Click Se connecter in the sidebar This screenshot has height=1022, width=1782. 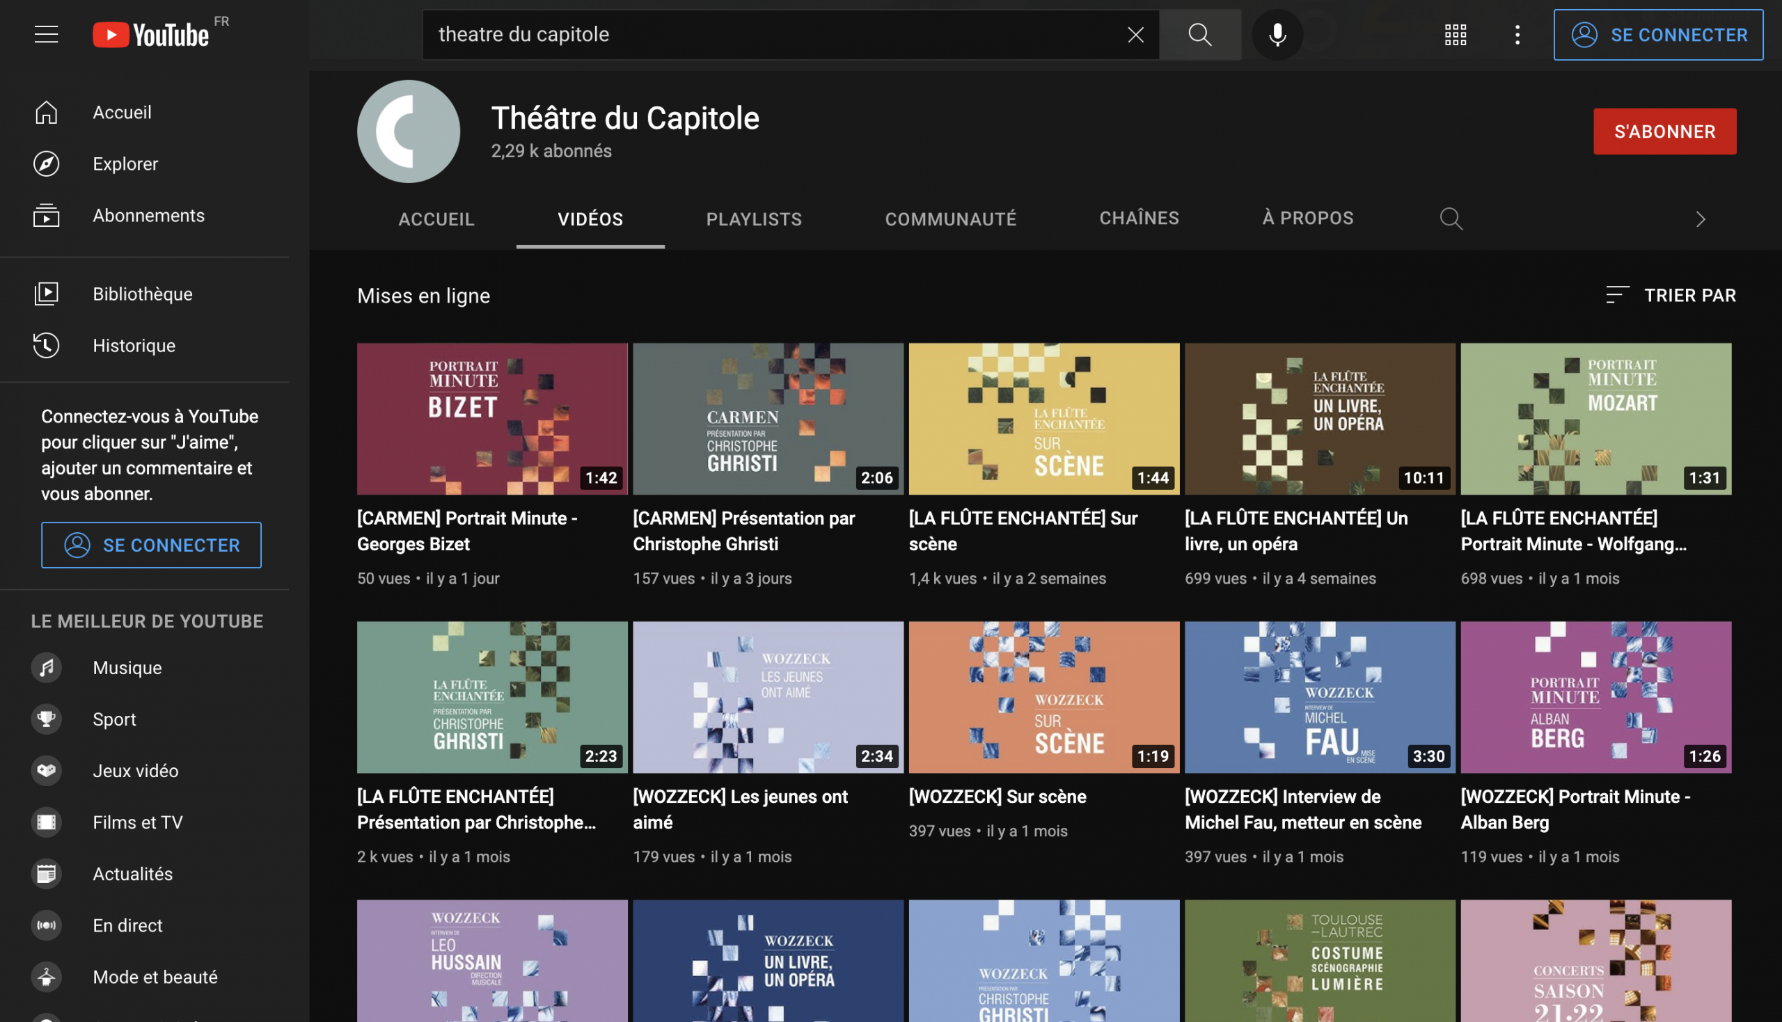pos(151,545)
